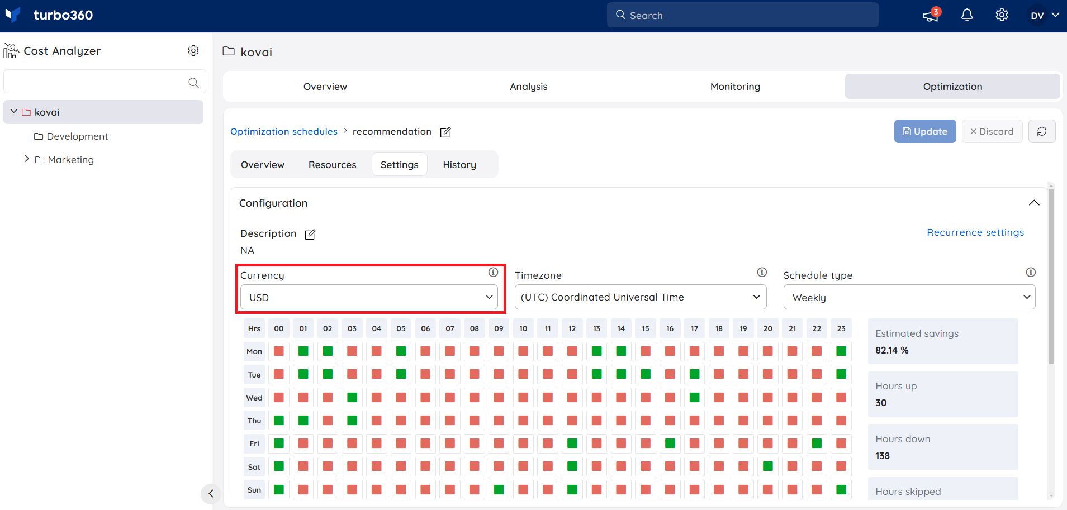Collapse the Configuration section
The image size is (1067, 510).
(x=1034, y=203)
